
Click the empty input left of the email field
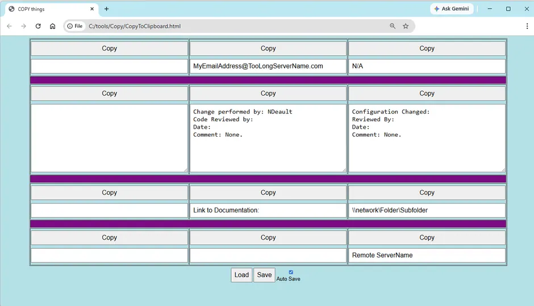pyautogui.click(x=109, y=66)
